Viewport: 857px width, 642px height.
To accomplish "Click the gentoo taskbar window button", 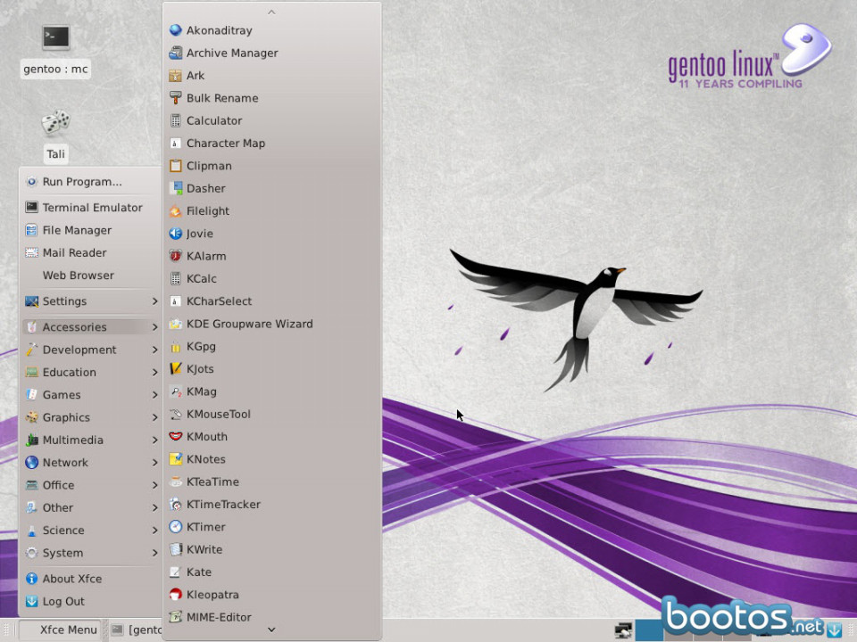I will point(136,630).
